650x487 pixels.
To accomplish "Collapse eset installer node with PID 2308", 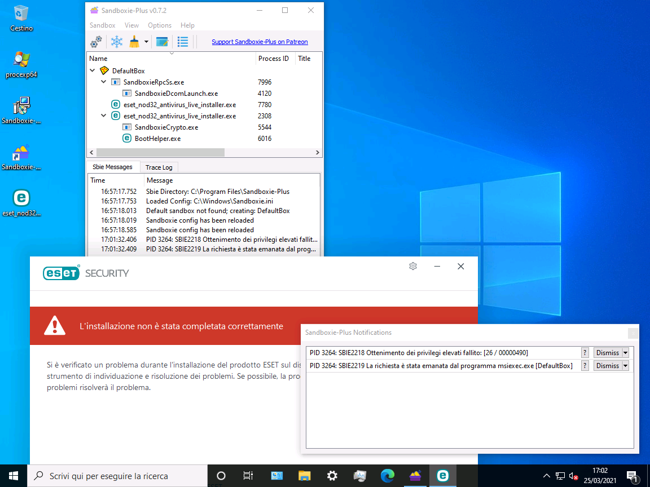I will tap(104, 116).
